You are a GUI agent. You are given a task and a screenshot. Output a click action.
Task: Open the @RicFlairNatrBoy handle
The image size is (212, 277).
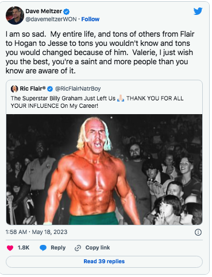78,88
